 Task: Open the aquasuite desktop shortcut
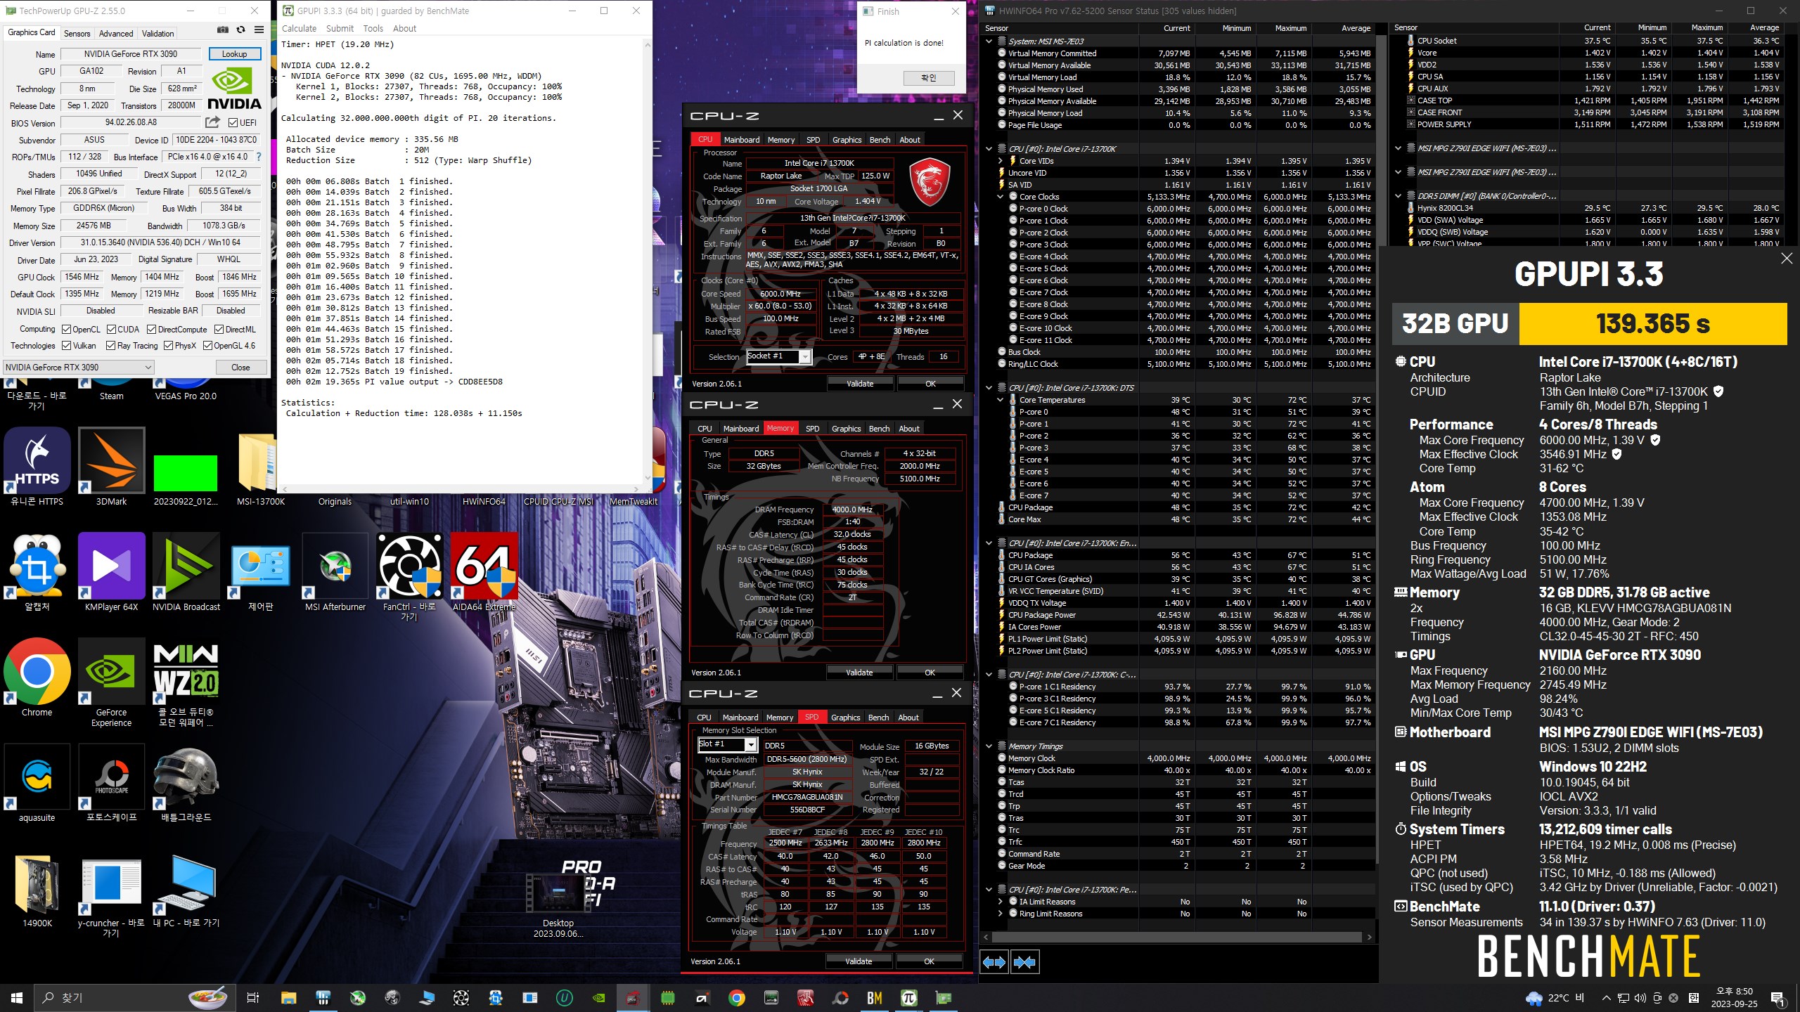tap(37, 783)
